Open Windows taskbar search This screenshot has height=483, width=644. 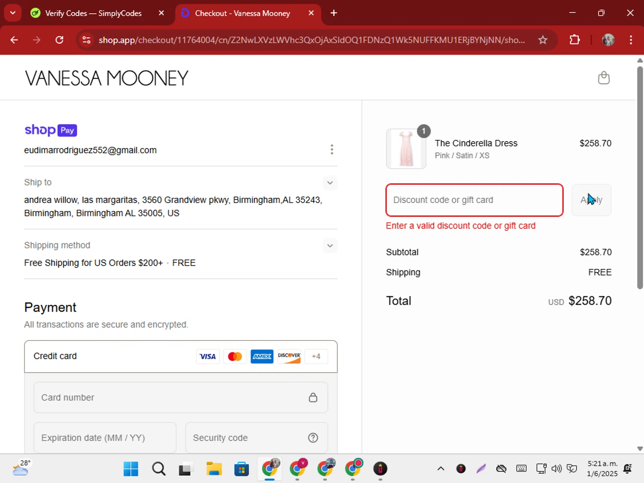click(158, 469)
